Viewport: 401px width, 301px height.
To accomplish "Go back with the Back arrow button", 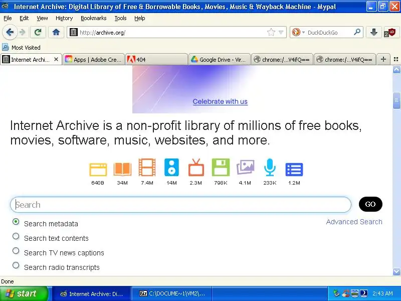I will tap(10, 32).
